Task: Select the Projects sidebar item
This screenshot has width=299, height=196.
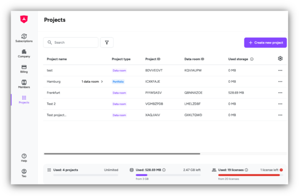Action: 24,99
